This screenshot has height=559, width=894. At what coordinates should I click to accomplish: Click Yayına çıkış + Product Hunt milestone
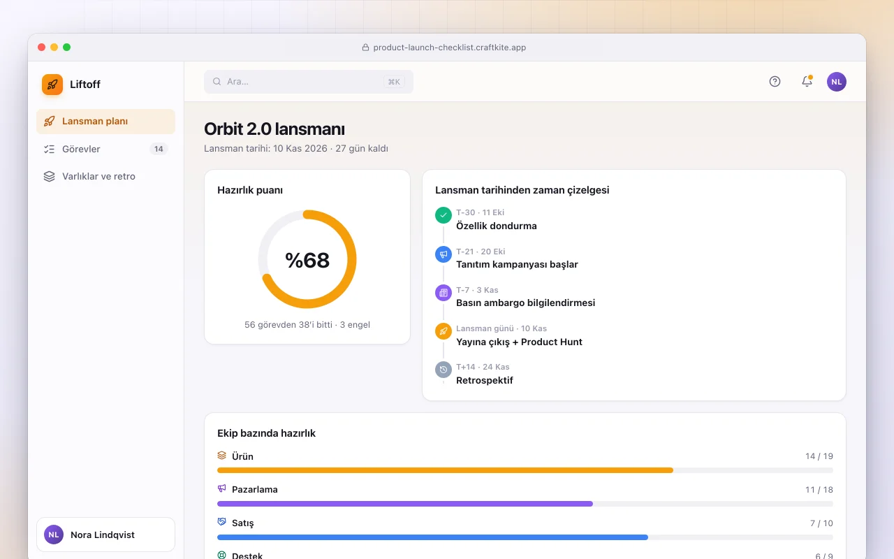point(519,342)
